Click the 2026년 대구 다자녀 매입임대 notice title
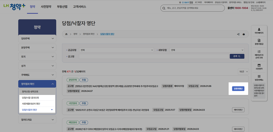Screen dimensions: 273x132 point(109,129)
